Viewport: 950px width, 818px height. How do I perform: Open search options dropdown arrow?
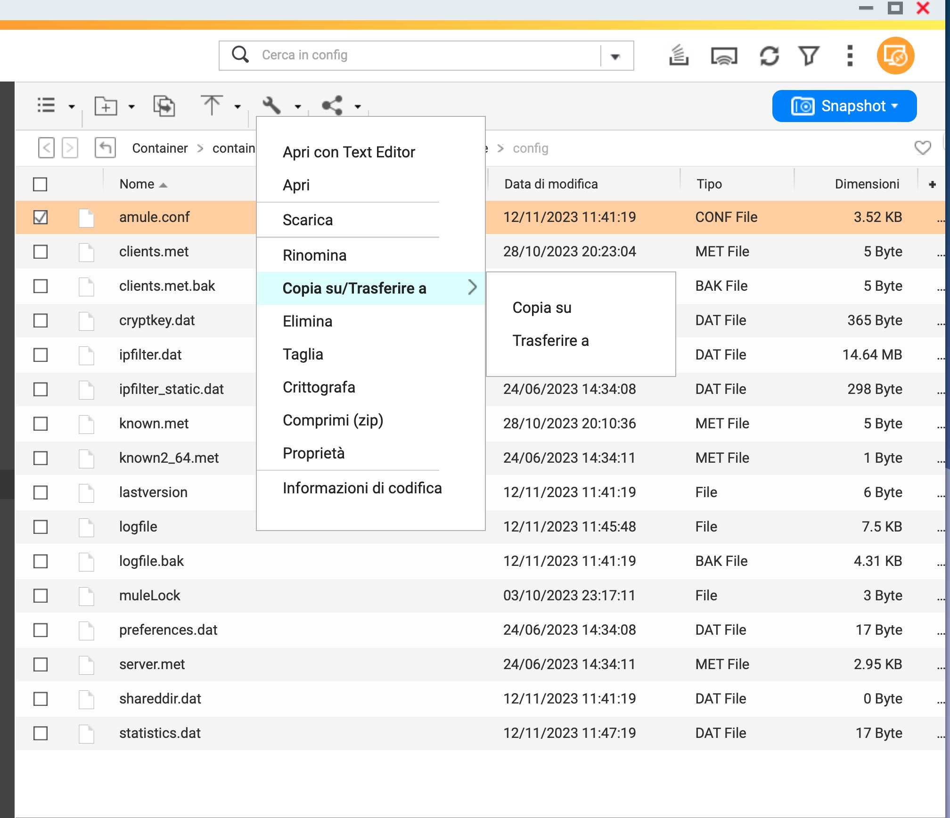coord(615,57)
